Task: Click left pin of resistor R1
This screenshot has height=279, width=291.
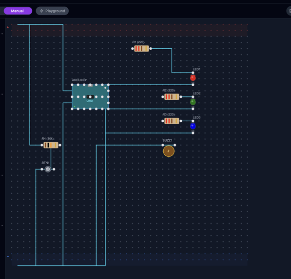Action: (x=132, y=49)
